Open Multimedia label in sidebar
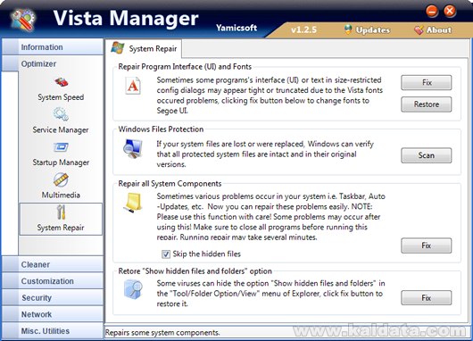The image size is (473, 341). coord(61,195)
